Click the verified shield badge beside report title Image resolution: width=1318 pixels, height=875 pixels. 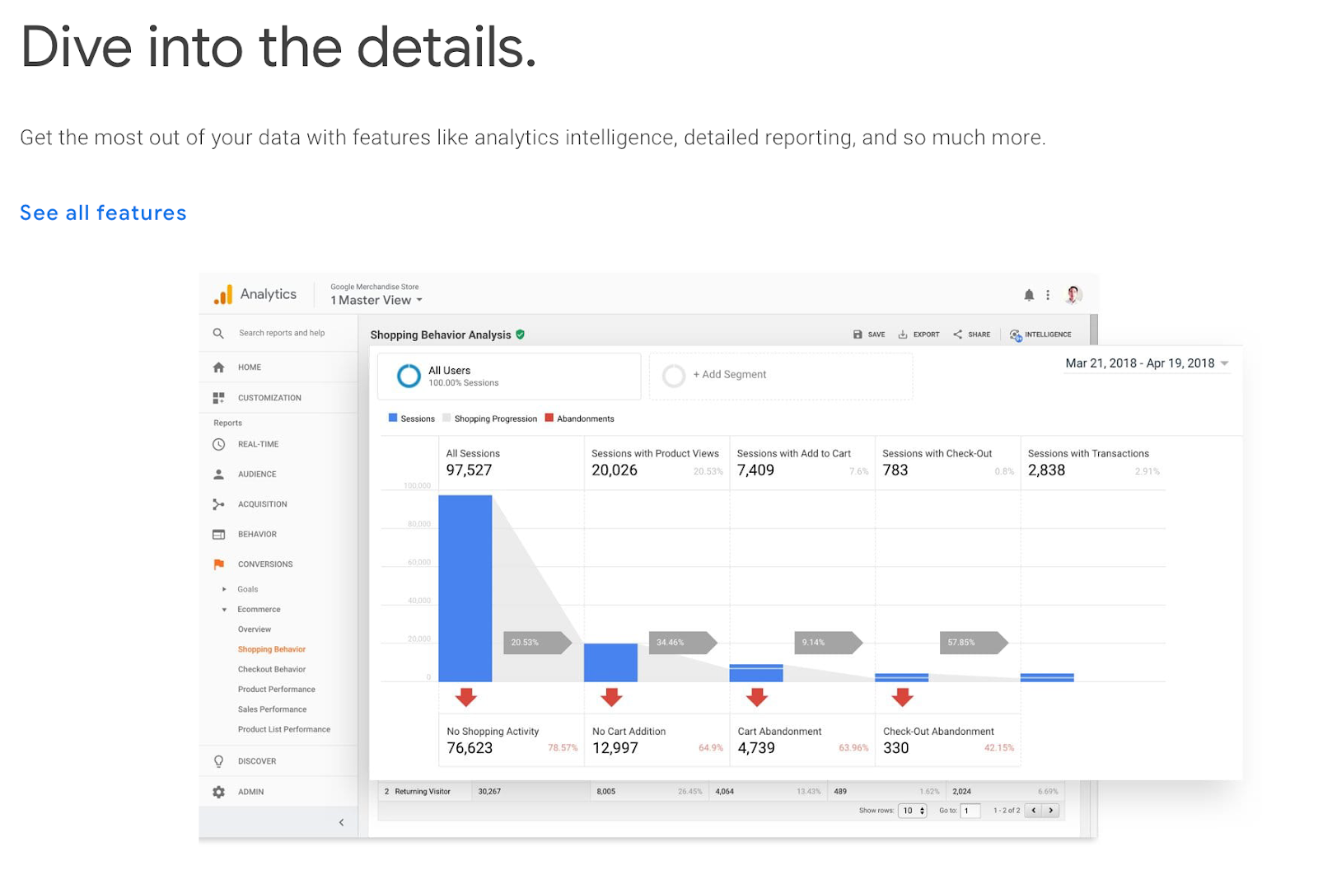click(x=521, y=335)
